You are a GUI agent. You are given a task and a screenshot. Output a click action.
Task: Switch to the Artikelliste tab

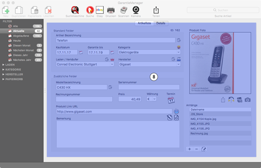click(x=144, y=23)
